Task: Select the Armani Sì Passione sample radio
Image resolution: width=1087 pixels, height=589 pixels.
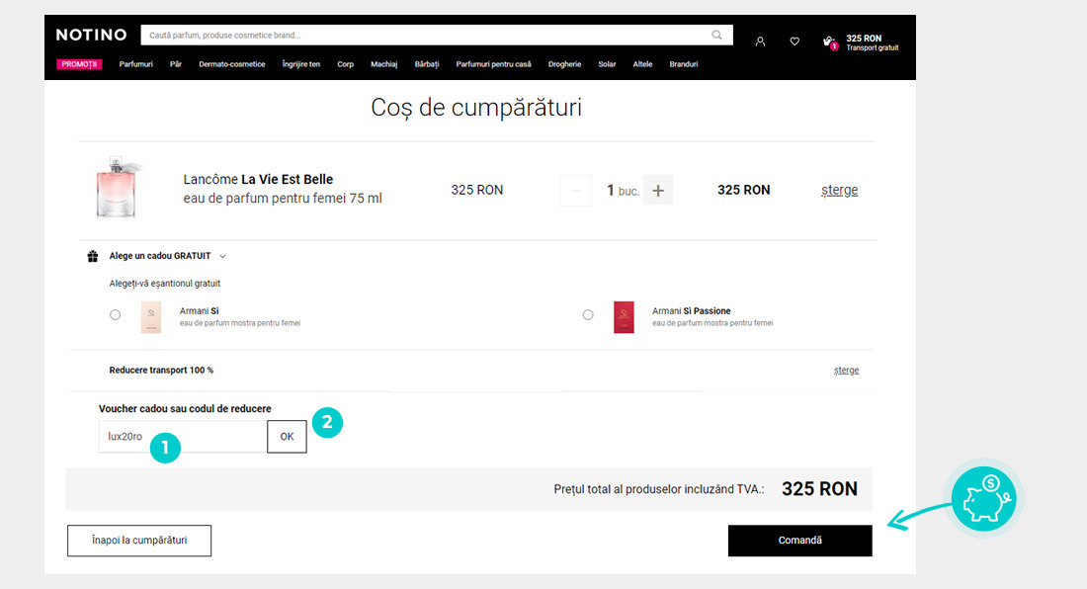Action: [588, 314]
